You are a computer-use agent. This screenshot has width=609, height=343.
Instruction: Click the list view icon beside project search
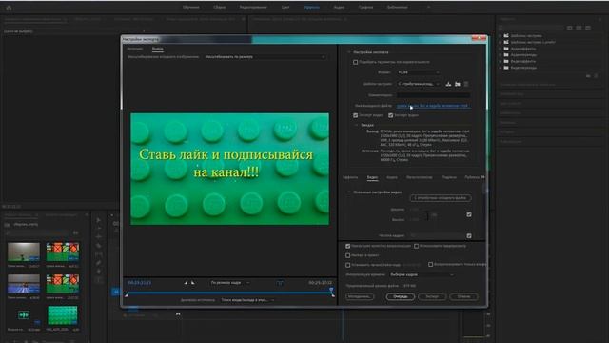(76, 232)
